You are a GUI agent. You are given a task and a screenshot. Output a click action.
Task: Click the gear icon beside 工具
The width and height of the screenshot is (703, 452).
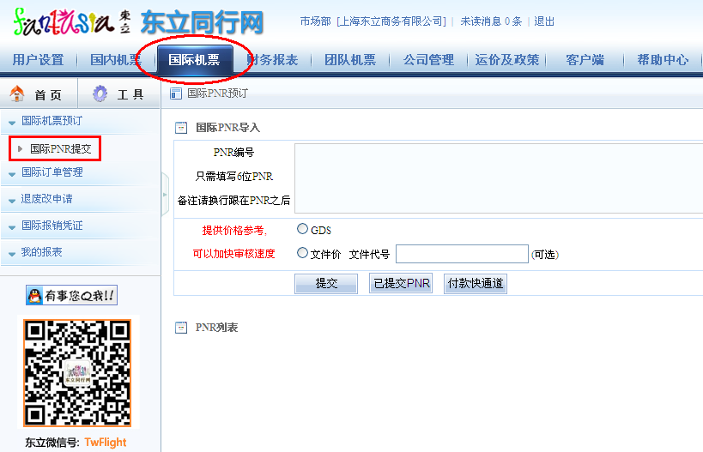(x=100, y=93)
